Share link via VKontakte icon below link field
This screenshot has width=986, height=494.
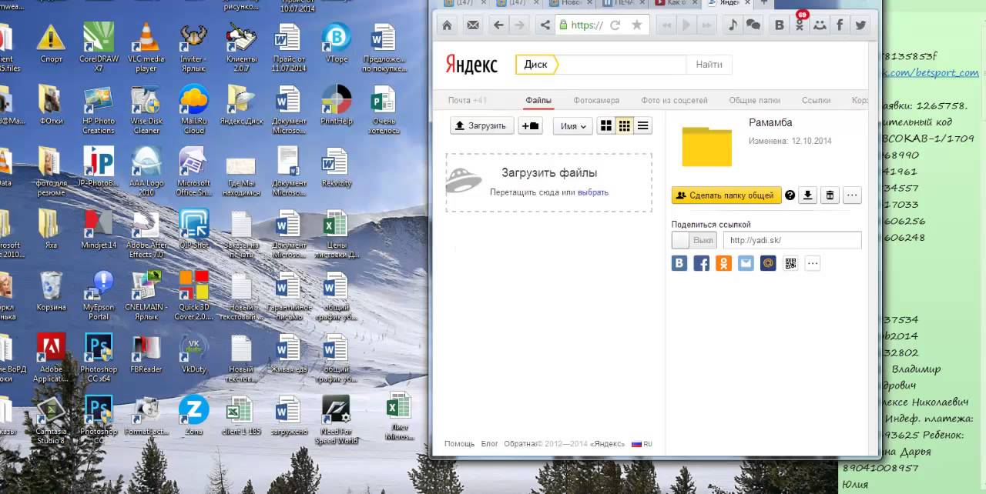pyautogui.click(x=679, y=263)
